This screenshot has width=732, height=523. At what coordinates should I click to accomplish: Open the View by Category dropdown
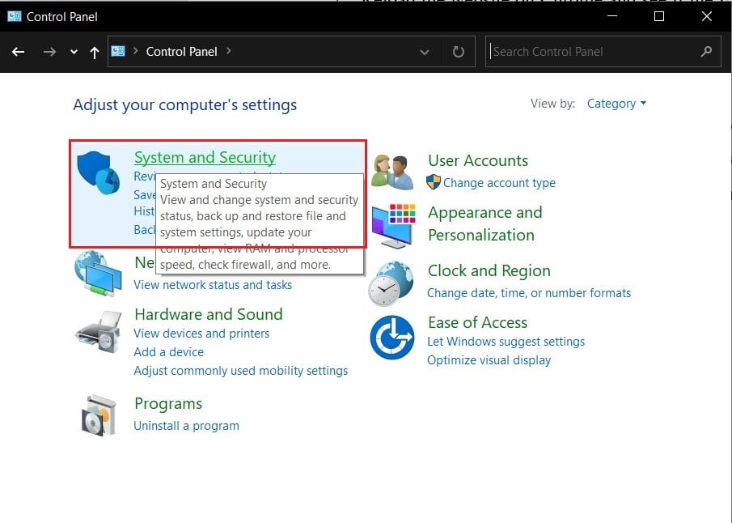616,104
